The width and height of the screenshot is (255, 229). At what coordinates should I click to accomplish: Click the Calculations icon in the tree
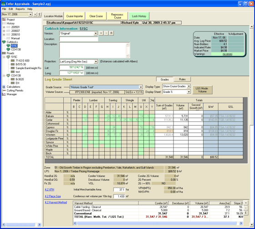click(x=4, y=87)
